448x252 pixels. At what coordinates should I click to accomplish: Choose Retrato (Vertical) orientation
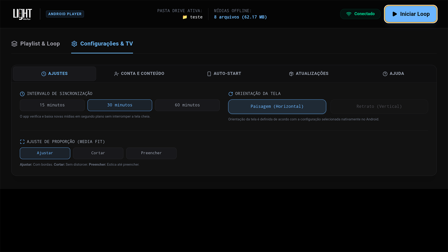click(x=379, y=107)
